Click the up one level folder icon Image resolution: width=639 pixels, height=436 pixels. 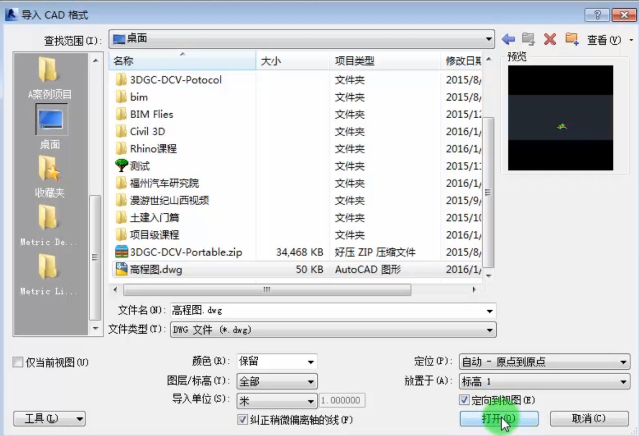528,39
